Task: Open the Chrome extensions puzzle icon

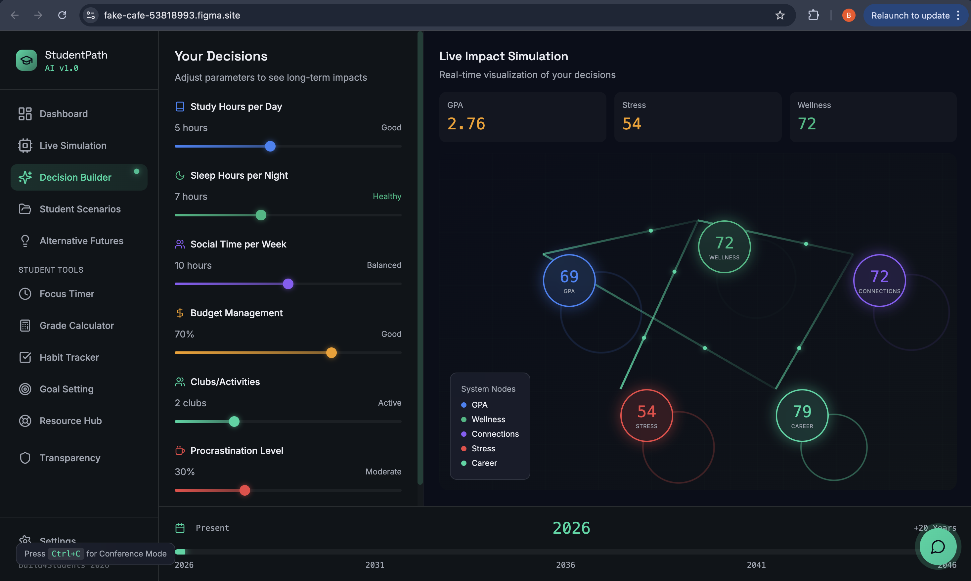Action: coord(813,15)
